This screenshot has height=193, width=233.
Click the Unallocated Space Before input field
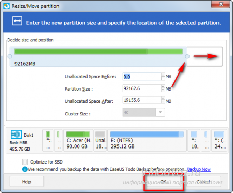click(x=142, y=77)
